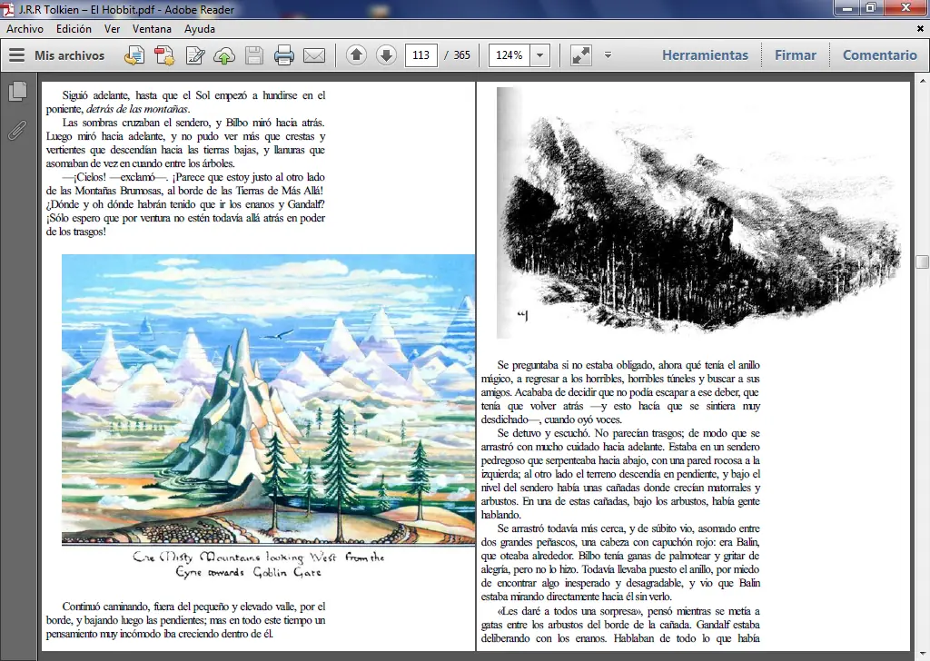Click the save floppy disk icon
Image resolution: width=930 pixels, height=661 pixels.
coord(254,55)
